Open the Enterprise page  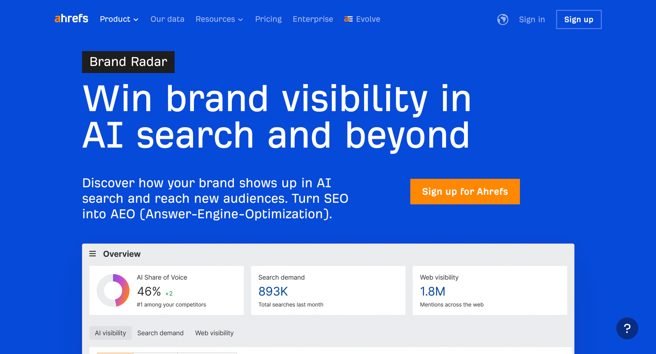[313, 19]
